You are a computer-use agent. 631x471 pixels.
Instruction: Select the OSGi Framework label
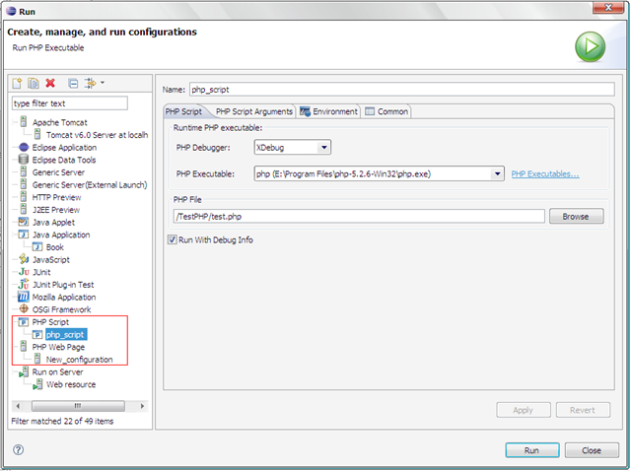click(x=61, y=309)
